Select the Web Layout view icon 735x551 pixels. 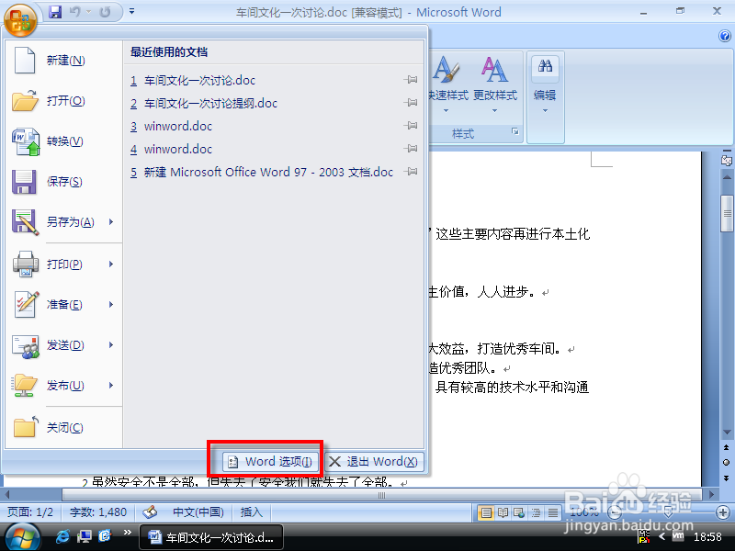(518, 512)
